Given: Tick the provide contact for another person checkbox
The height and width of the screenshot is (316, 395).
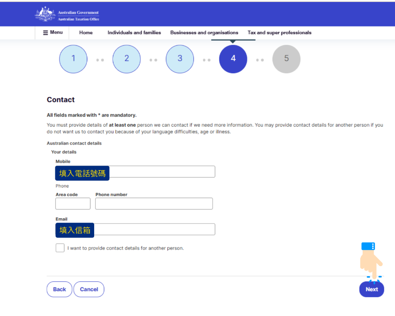Looking at the screenshot, I should (60, 248).
